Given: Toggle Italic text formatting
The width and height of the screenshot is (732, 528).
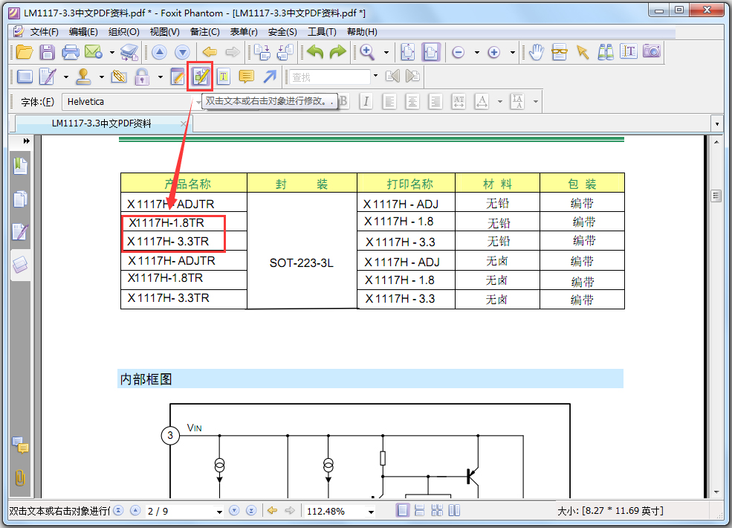Looking at the screenshot, I should [x=366, y=102].
